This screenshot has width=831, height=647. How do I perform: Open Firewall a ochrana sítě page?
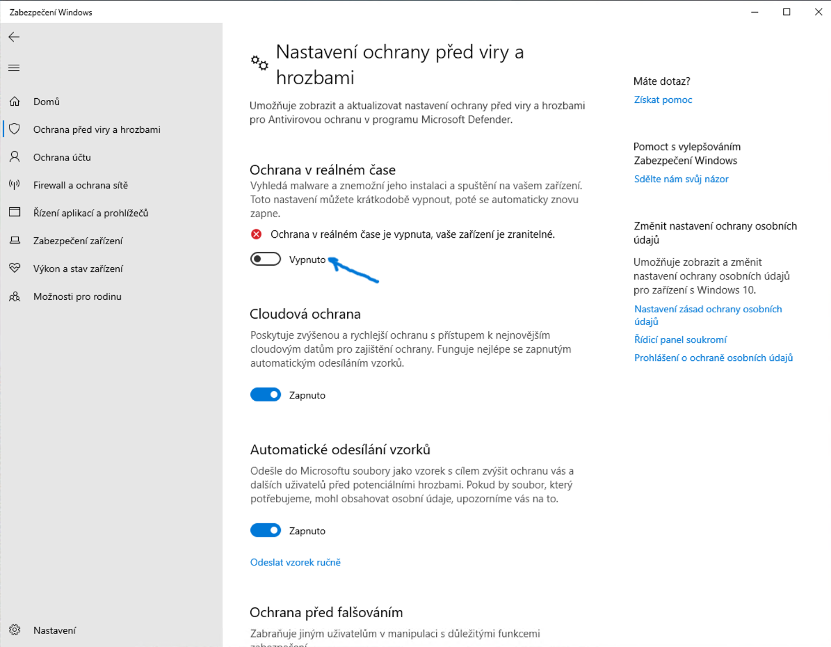81,185
